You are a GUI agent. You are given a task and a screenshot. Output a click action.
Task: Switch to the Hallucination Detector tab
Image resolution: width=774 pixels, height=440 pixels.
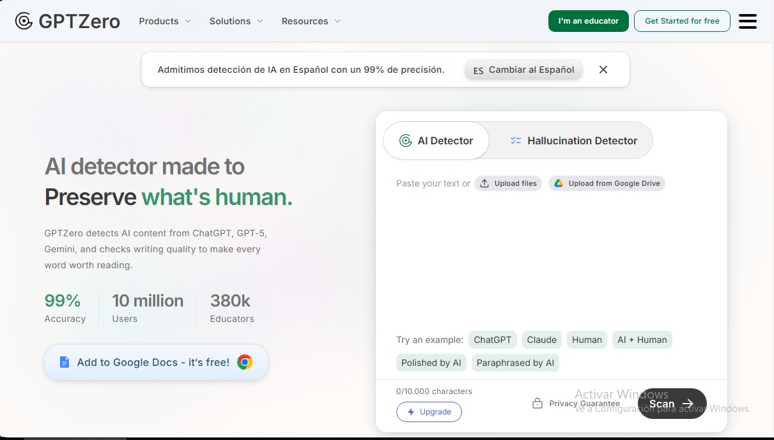(x=573, y=140)
